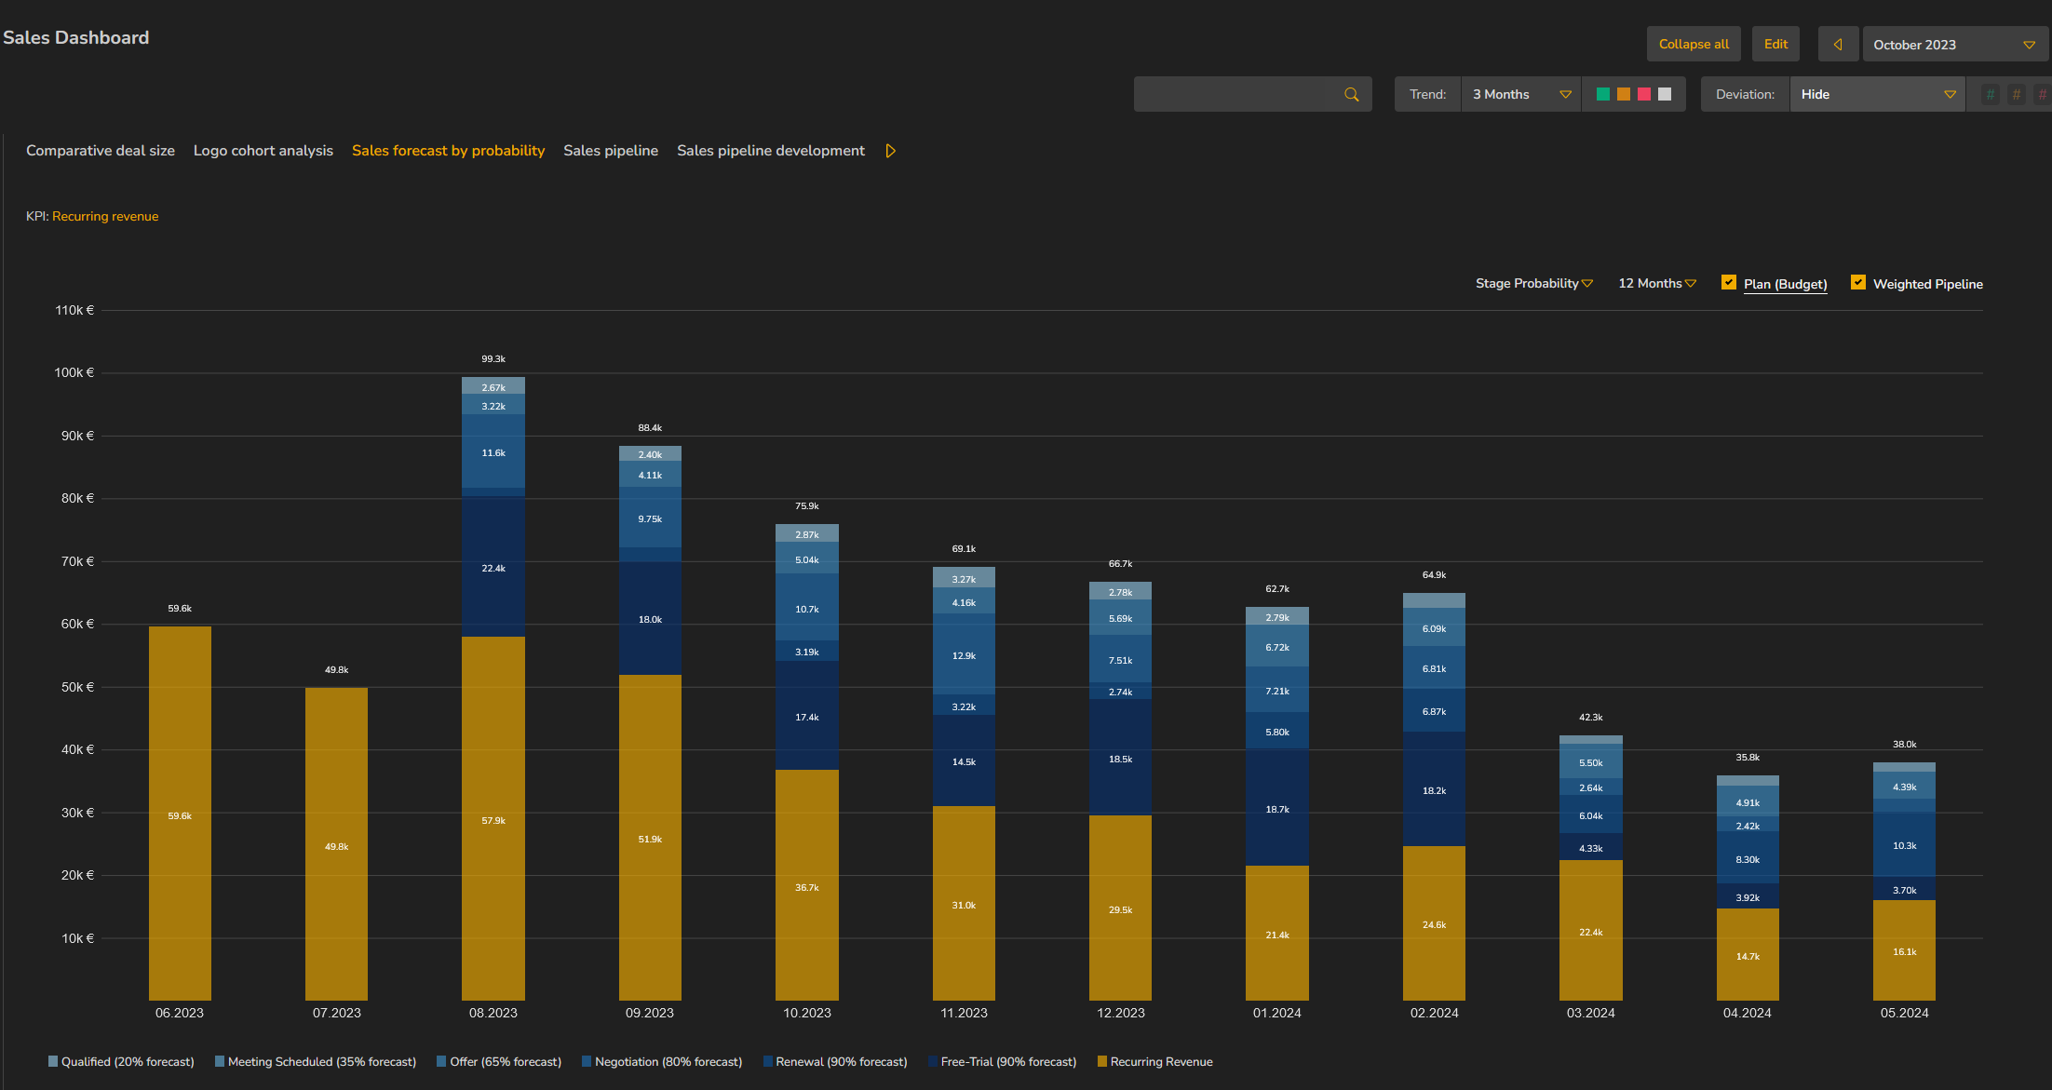Click the green deviation hash icon
The height and width of the screenshot is (1090, 2052).
1990,94
